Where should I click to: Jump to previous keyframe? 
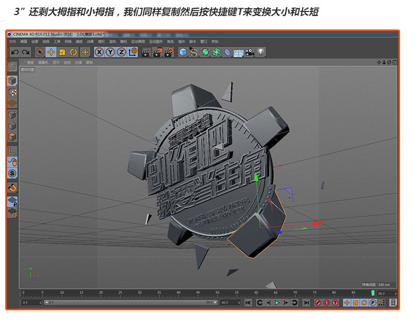click(260, 303)
